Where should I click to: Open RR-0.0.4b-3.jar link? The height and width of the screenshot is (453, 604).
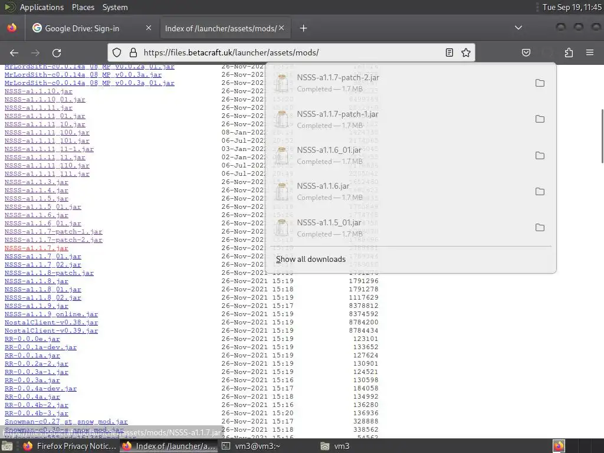(x=36, y=413)
